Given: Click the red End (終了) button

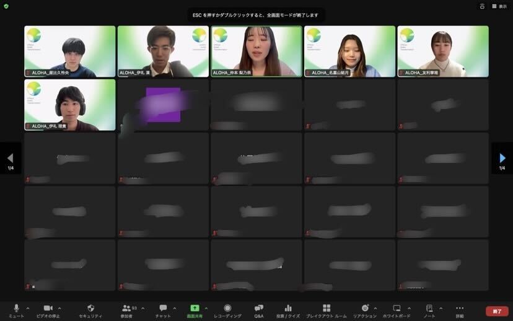Looking at the screenshot, I should pyautogui.click(x=496, y=311).
